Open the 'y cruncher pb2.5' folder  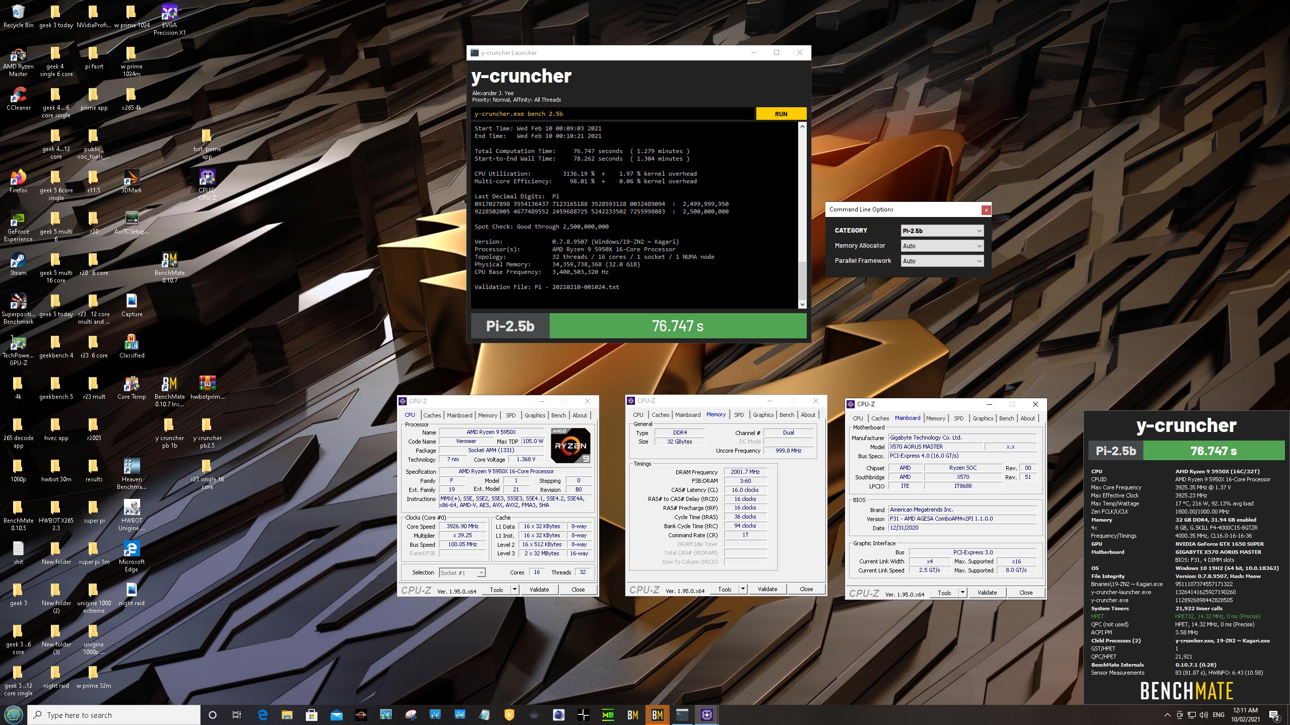[207, 432]
